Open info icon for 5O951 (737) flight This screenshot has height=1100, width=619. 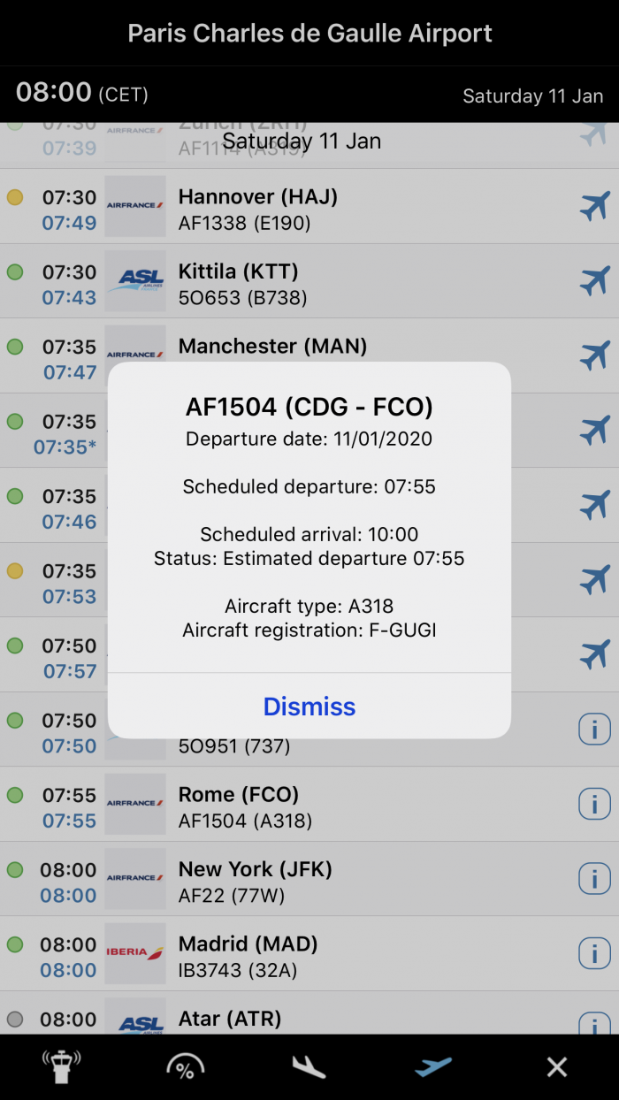594,730
